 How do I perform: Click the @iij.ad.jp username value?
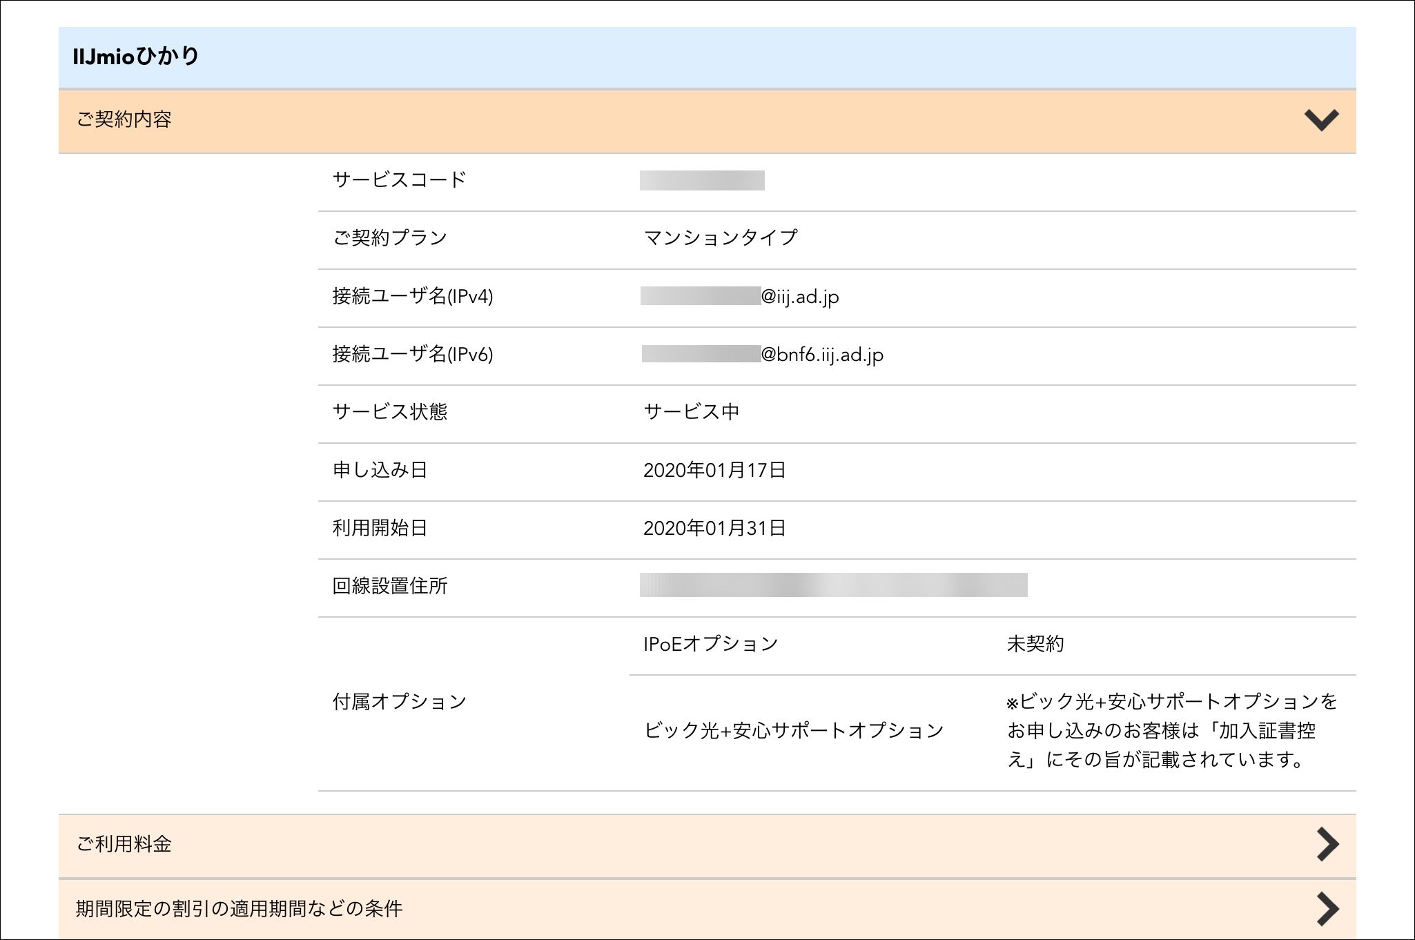740,296
